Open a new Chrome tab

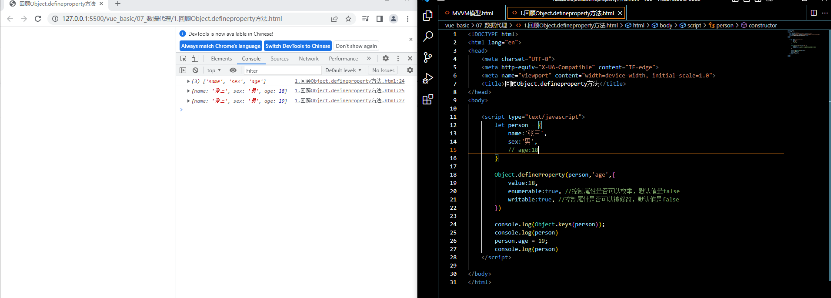click(x=118, y=4)
